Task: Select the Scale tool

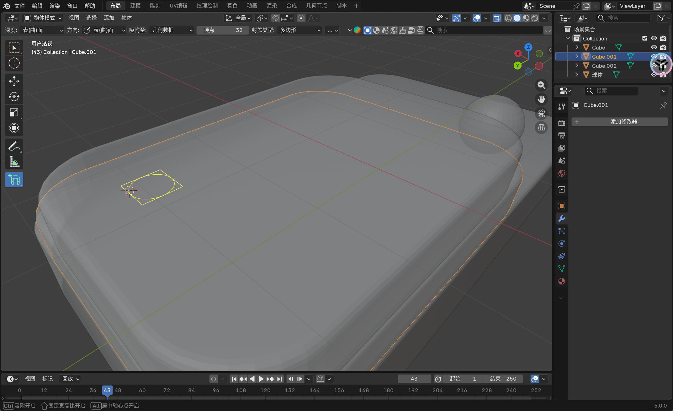Action: (14, 112)
